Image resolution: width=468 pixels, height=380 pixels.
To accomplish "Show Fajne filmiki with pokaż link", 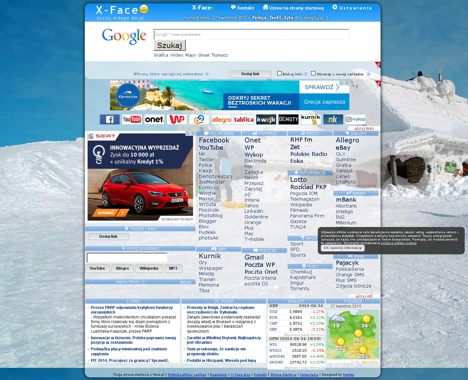I will 185,282.
